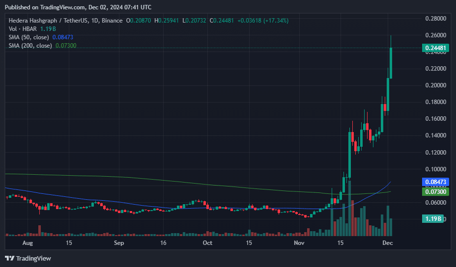This screenshot has width=456, height=267.
Task: Click the 0.20000 price axis label
Action: pos(436,85)
